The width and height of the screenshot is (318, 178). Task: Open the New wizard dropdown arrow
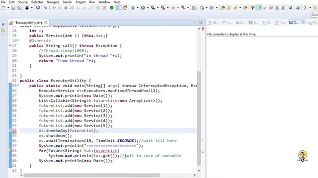point(8,8)
